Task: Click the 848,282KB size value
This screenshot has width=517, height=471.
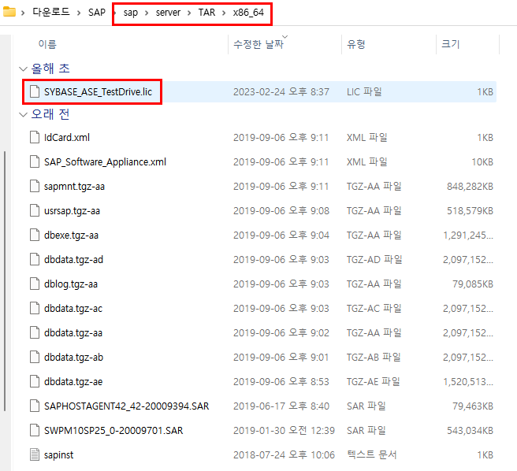Action: pyautogui.click(x=470, y=186)
